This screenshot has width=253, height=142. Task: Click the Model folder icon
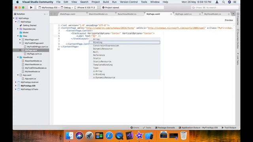[21, 32]
